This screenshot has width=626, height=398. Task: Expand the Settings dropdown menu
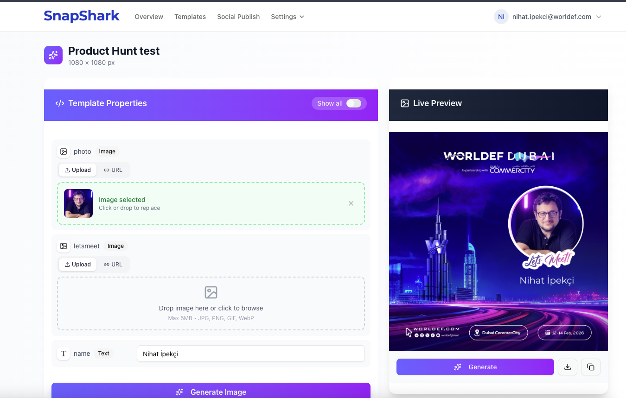point(287,17)
